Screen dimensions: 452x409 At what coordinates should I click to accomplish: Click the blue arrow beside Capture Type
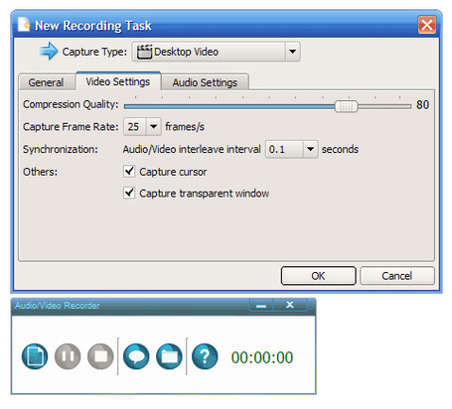click(49, 51)
